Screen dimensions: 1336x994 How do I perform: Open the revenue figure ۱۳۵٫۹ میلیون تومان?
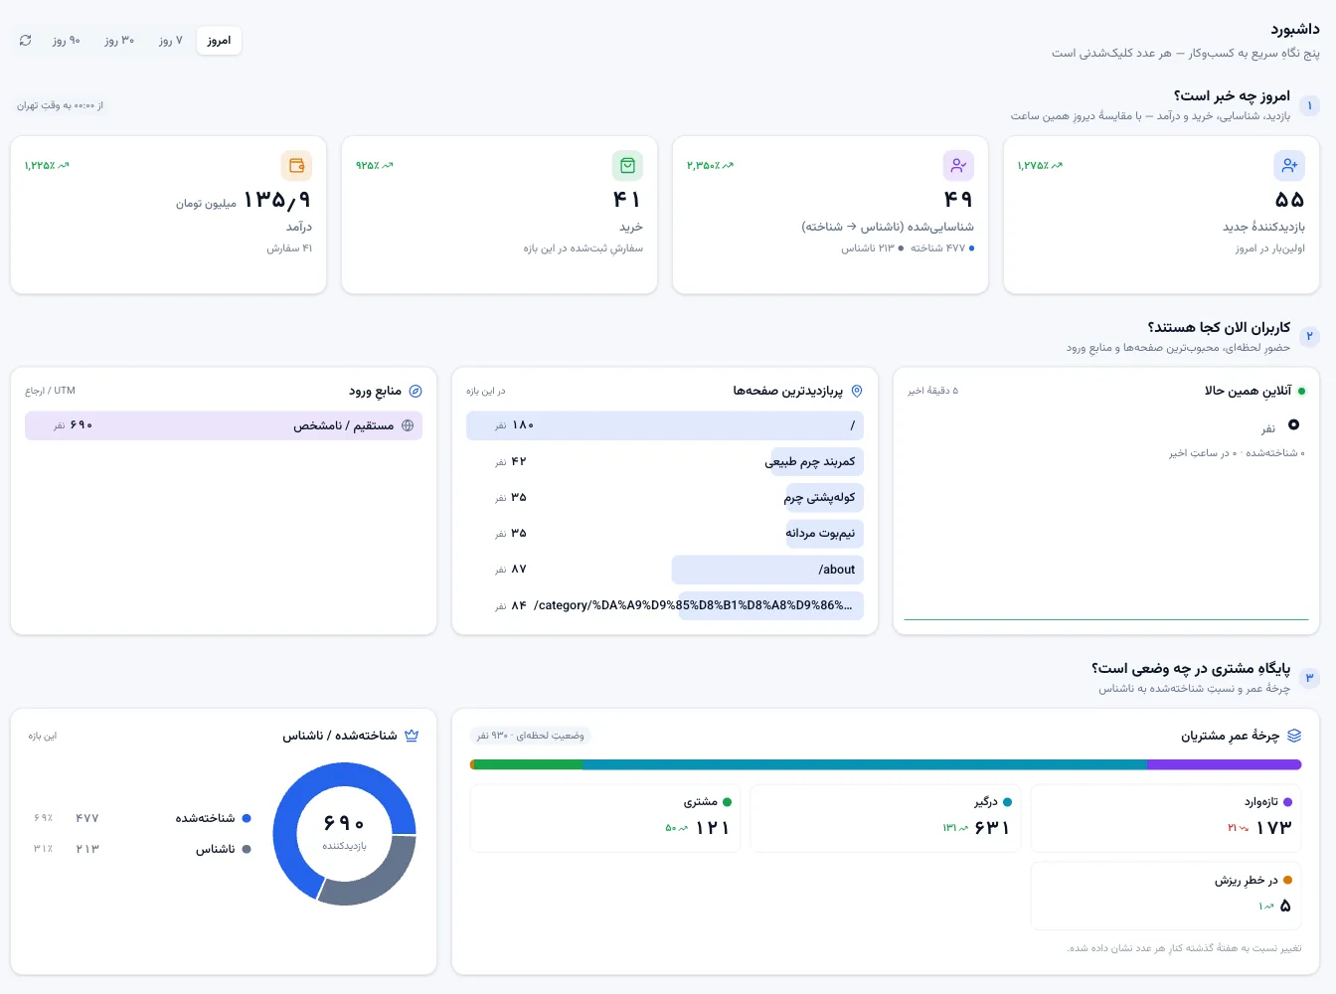click(x=244, y=201)
